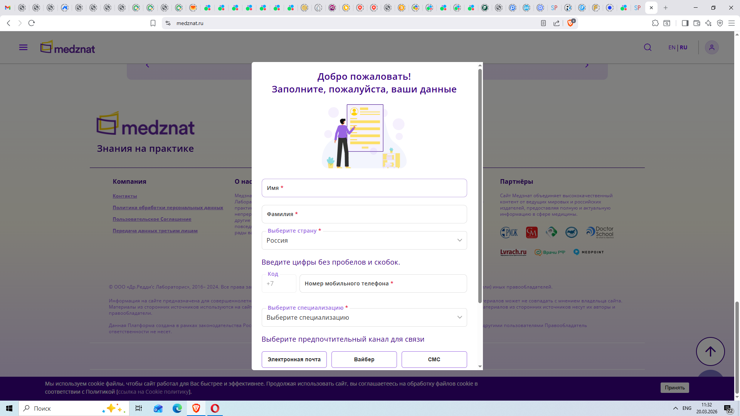Select Электронная почта as contact channel

[294, 359]
